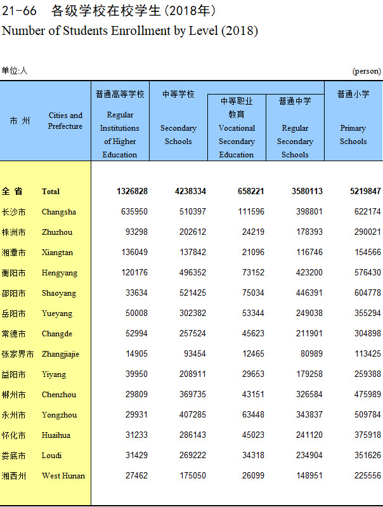Select Shaoyang secondary schools value 521425

click(193, 293)
